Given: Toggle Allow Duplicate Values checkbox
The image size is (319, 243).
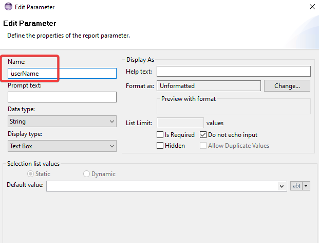Looking at the screenshot, I should 204,146.
